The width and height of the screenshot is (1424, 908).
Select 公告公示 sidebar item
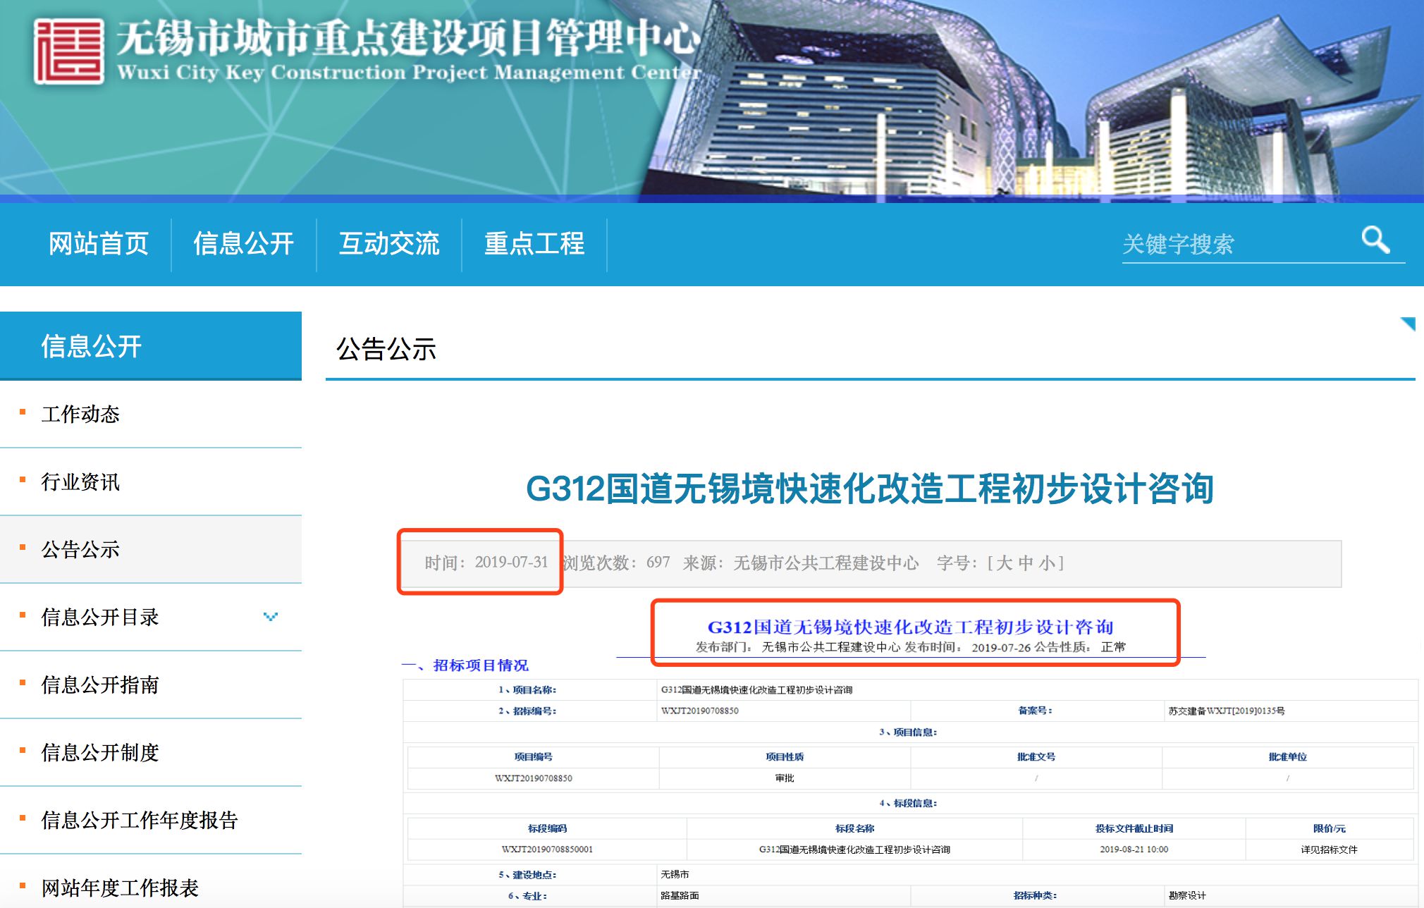pos(80,549)
